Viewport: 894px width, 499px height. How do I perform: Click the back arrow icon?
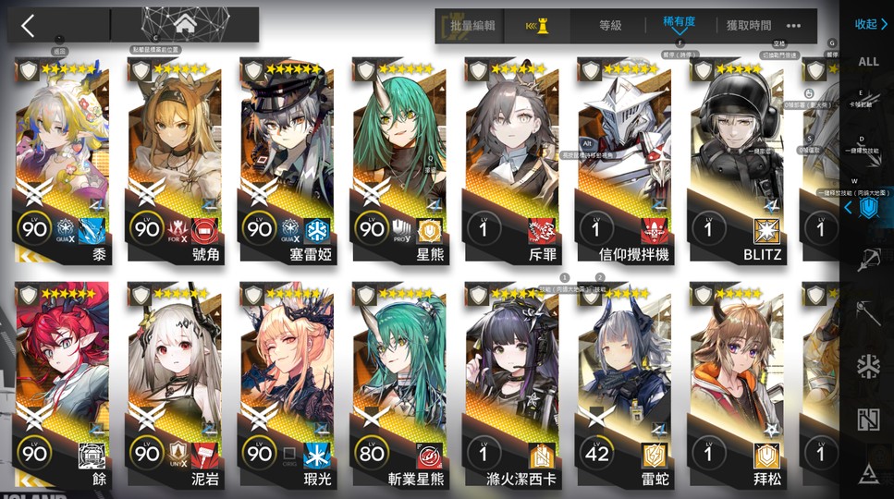28,26
